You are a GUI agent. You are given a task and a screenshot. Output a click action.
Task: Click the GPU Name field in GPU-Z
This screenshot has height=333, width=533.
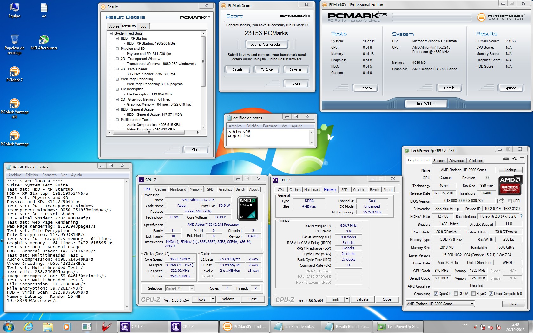point(463,170)
